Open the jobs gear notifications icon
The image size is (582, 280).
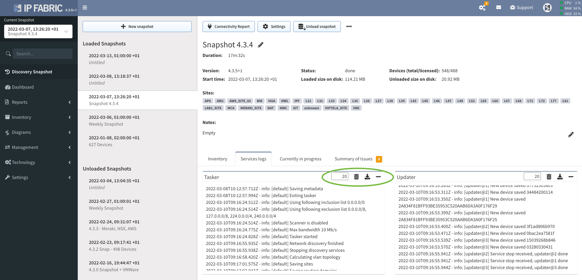click(x=482, y=8)
